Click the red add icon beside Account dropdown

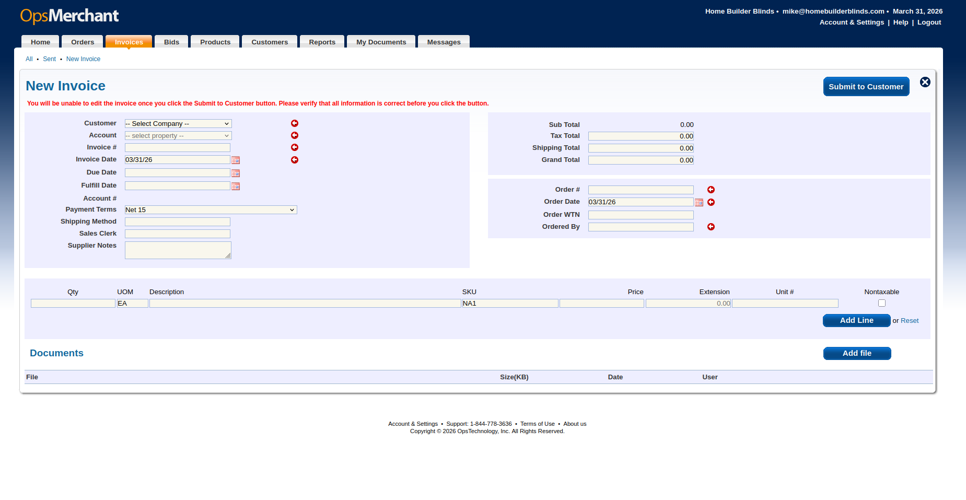295,135
